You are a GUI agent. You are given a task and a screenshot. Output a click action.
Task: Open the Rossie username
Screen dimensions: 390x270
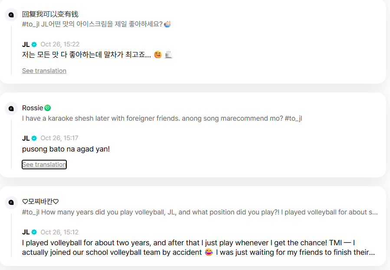pyautogui.click(x=33, y=108)
